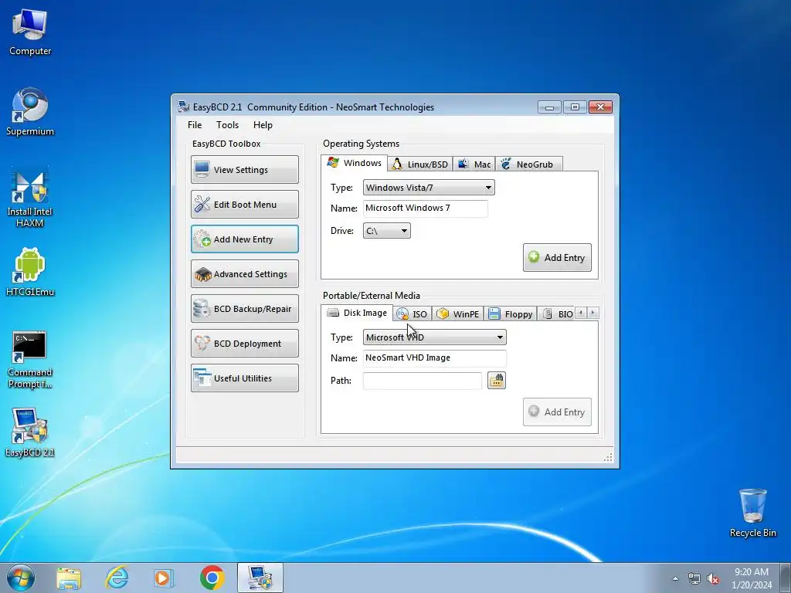Click the Supermium desktop shortcut
The image size is (791, 593).
tap(30, 112)
